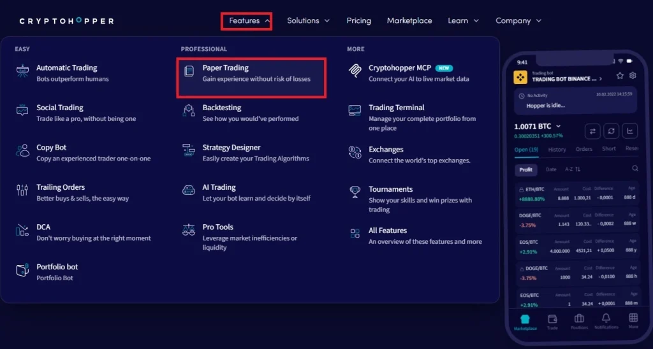The image size is (653, 349).
Task: Click the Cryptohopper logo
Action: [x=66, y=21]
